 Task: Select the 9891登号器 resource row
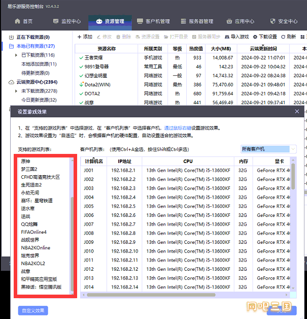191,67
